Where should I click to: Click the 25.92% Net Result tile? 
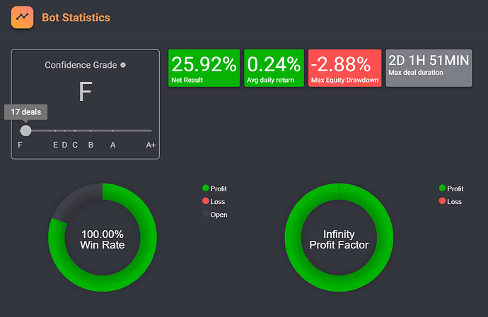(204, 68)
